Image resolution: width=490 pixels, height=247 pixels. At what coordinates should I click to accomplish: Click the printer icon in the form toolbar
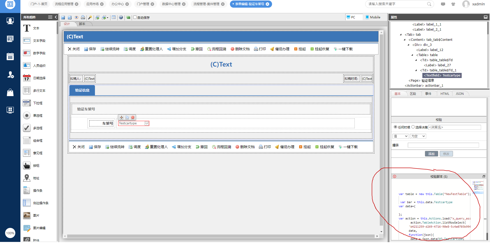[x=83, y=17]
